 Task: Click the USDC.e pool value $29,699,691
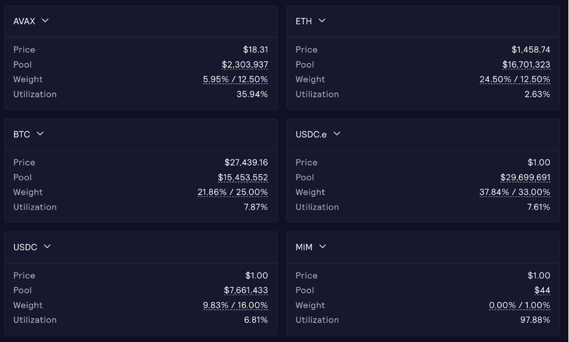(x=525, y=178)
